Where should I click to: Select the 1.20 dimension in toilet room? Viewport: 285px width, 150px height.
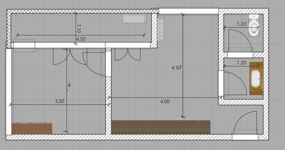click(x=241, y=24)
